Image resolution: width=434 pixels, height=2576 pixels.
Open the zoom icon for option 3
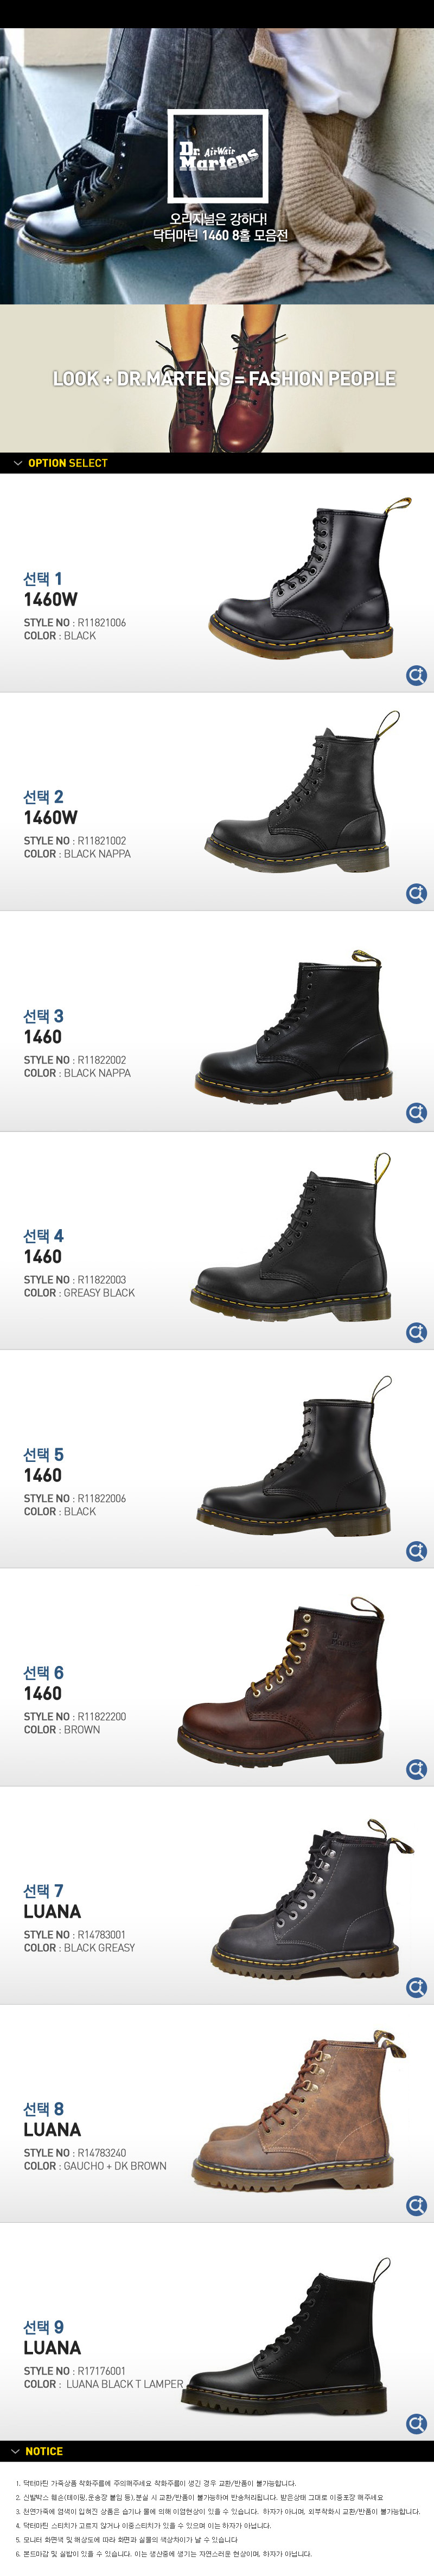416,1113
